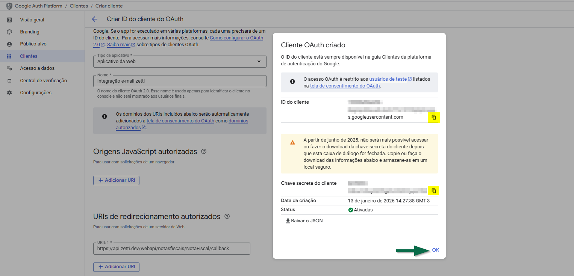Click the Nome field containing Integração e-mail zetti

pyautogui.click(x=180, y=81)
